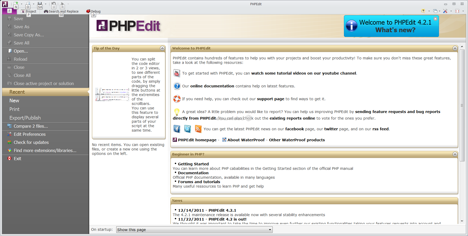Switch to the Search and Replace tab
The height and width of the screenshot is (236, 468).
pyautogui.click(x=61, y=11)
